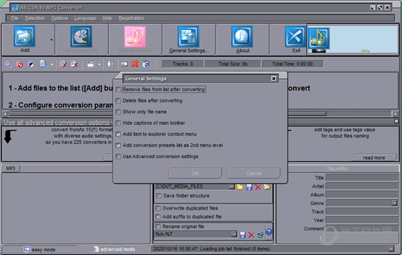Enable Delete files after converting
The height and width of the screenshot is (255, 402).
pos(118,101)
